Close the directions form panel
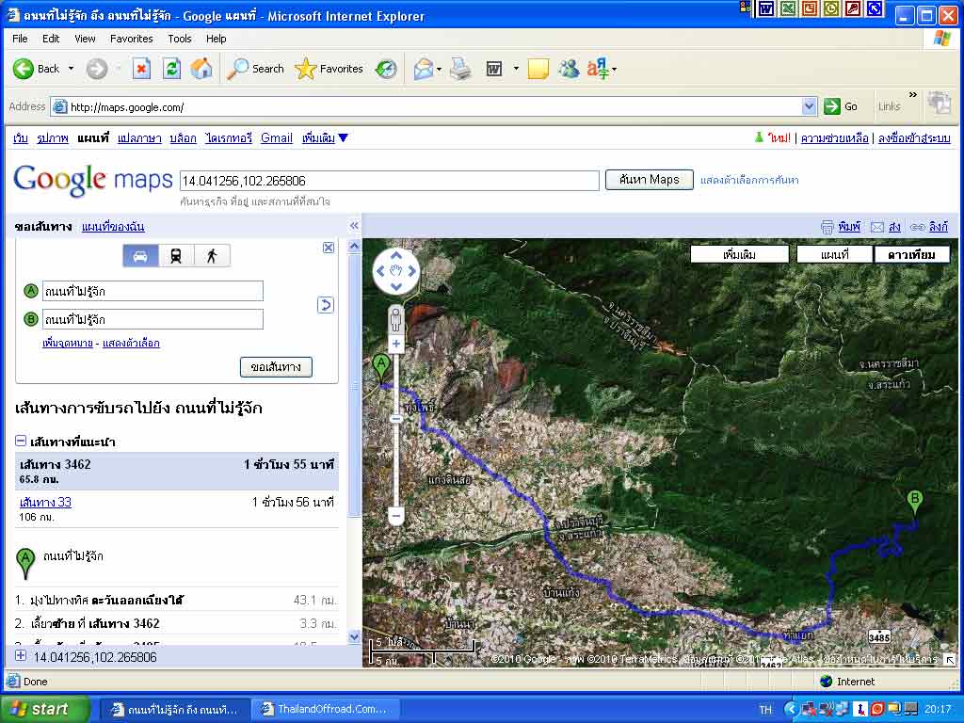This screenshot has height=723, width=964. [329, 248]
